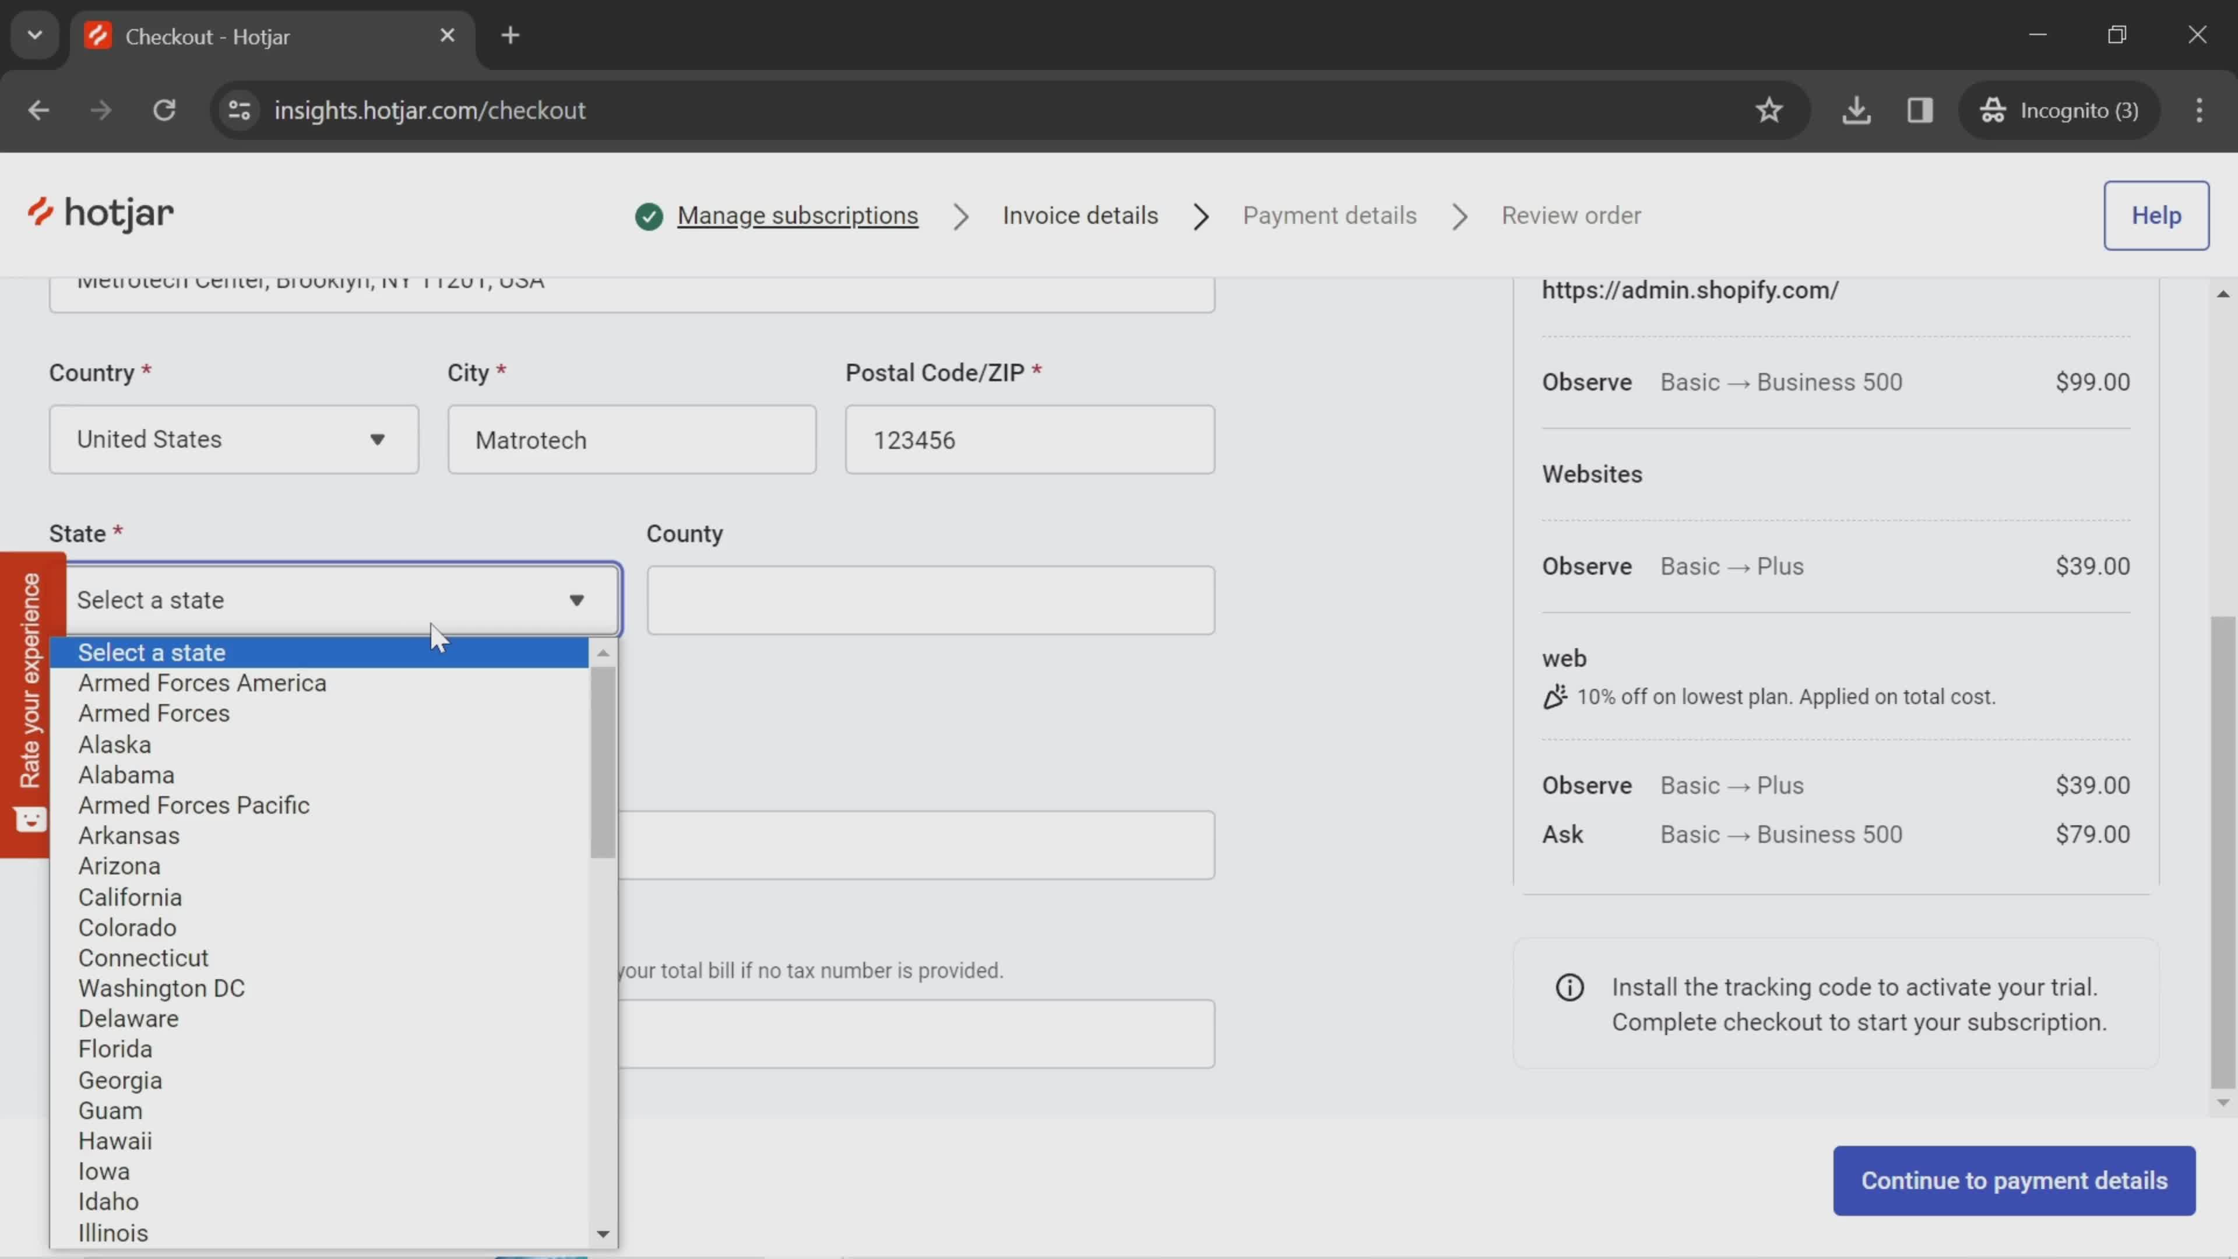Viewport: 2238px width, 1259px height.
Task: Select California in the state list
Action: [319, 898]
